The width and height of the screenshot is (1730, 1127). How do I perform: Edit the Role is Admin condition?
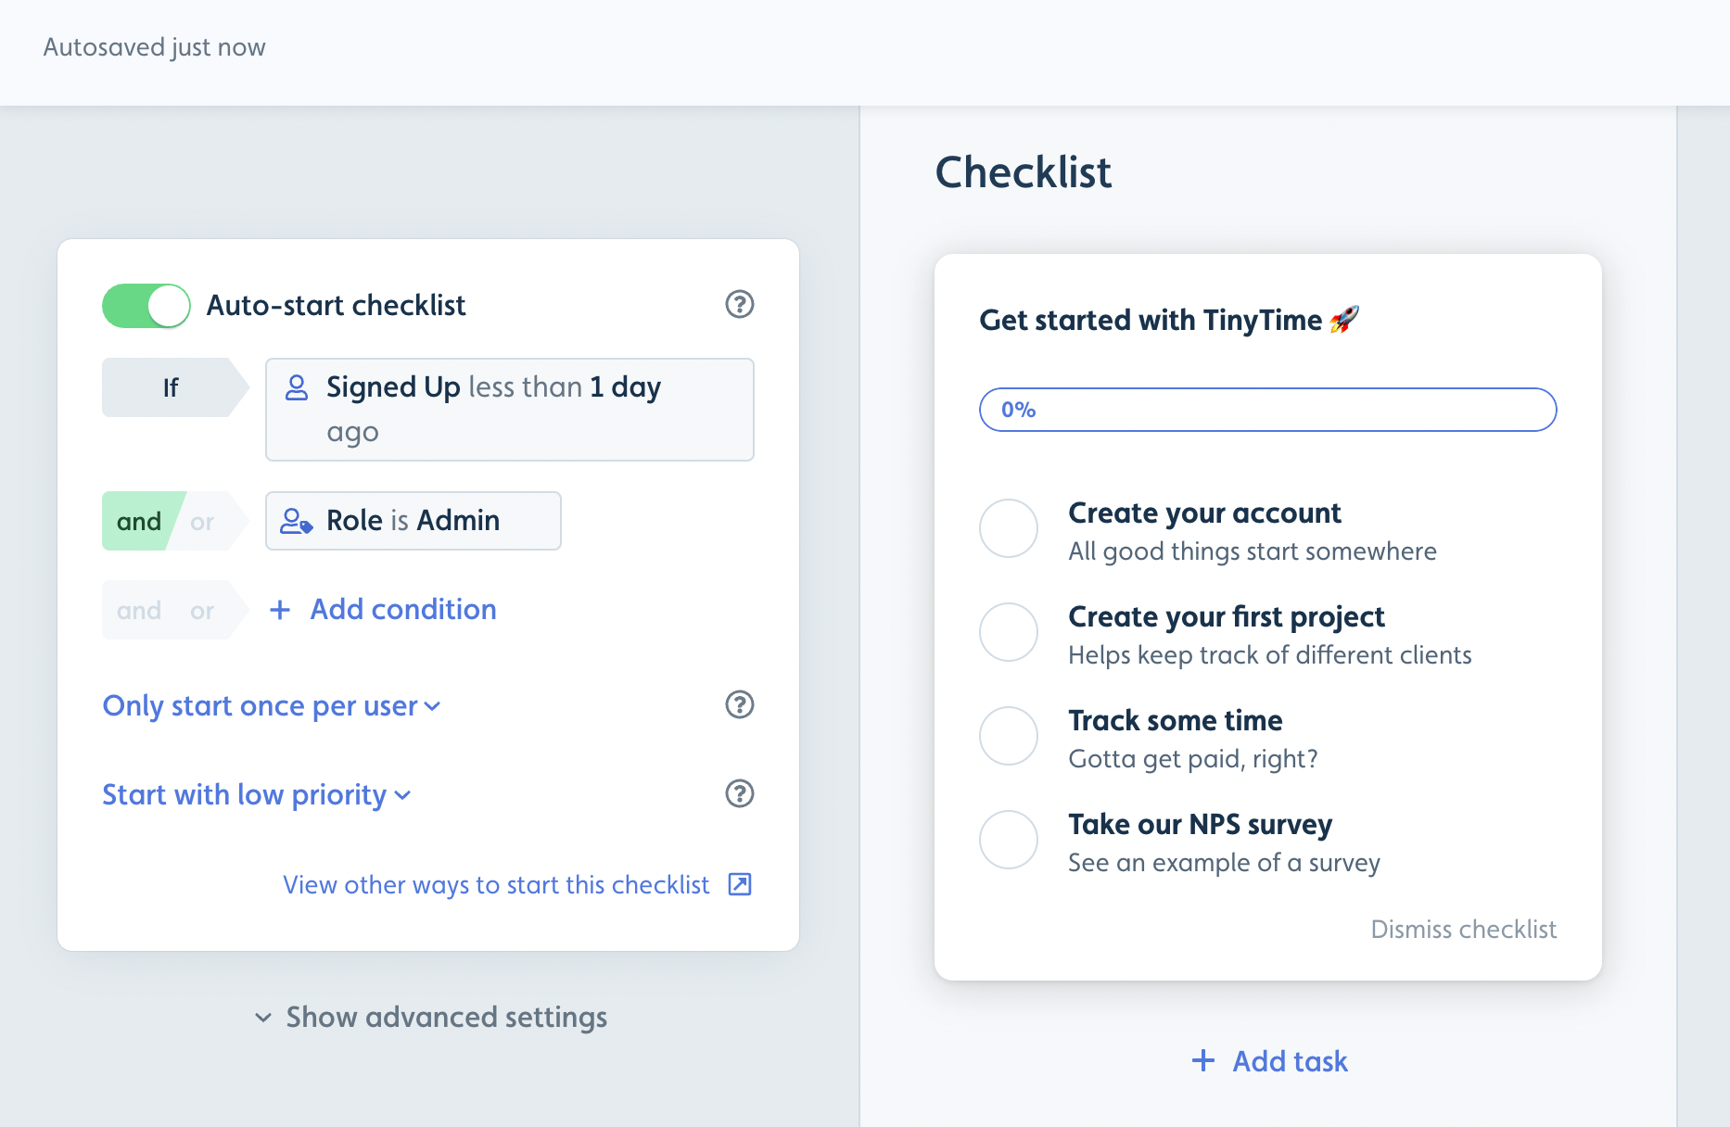point(413,521)
